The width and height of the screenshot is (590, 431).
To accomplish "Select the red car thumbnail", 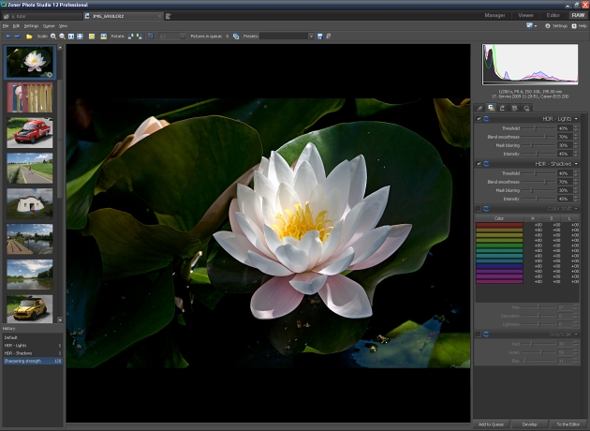I will point(30,132).
